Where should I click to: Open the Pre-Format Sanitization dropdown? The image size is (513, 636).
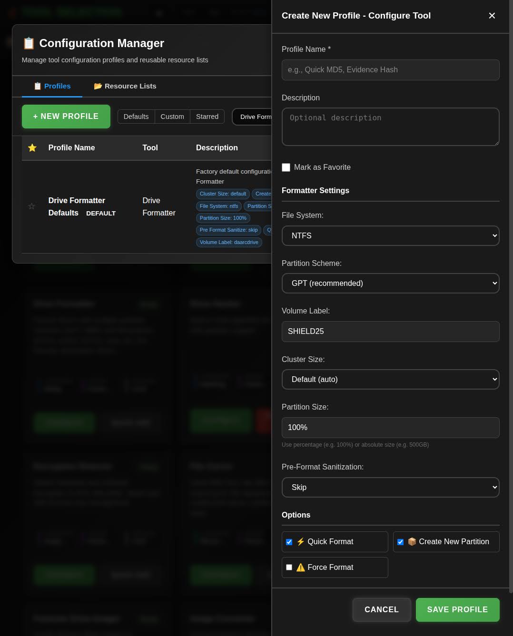pos(391,487)
